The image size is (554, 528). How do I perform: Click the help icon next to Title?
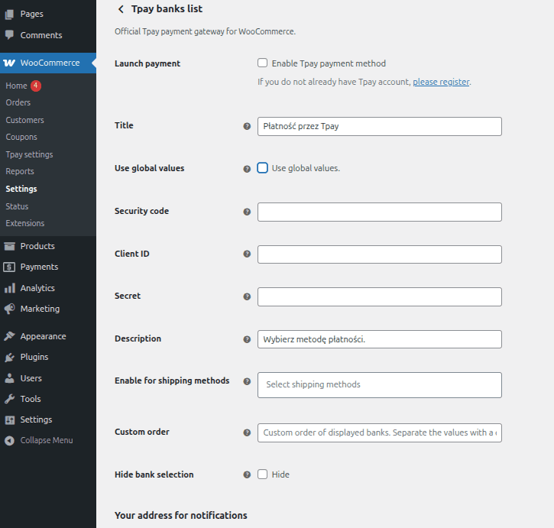[x=247, y=126]
